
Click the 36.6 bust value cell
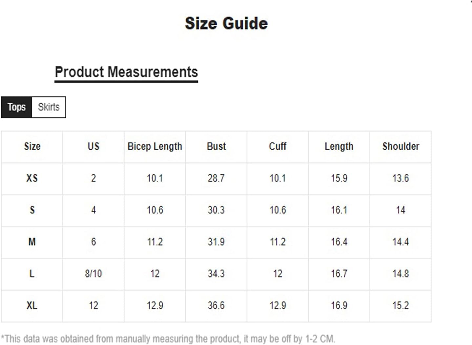coord(216,306)
